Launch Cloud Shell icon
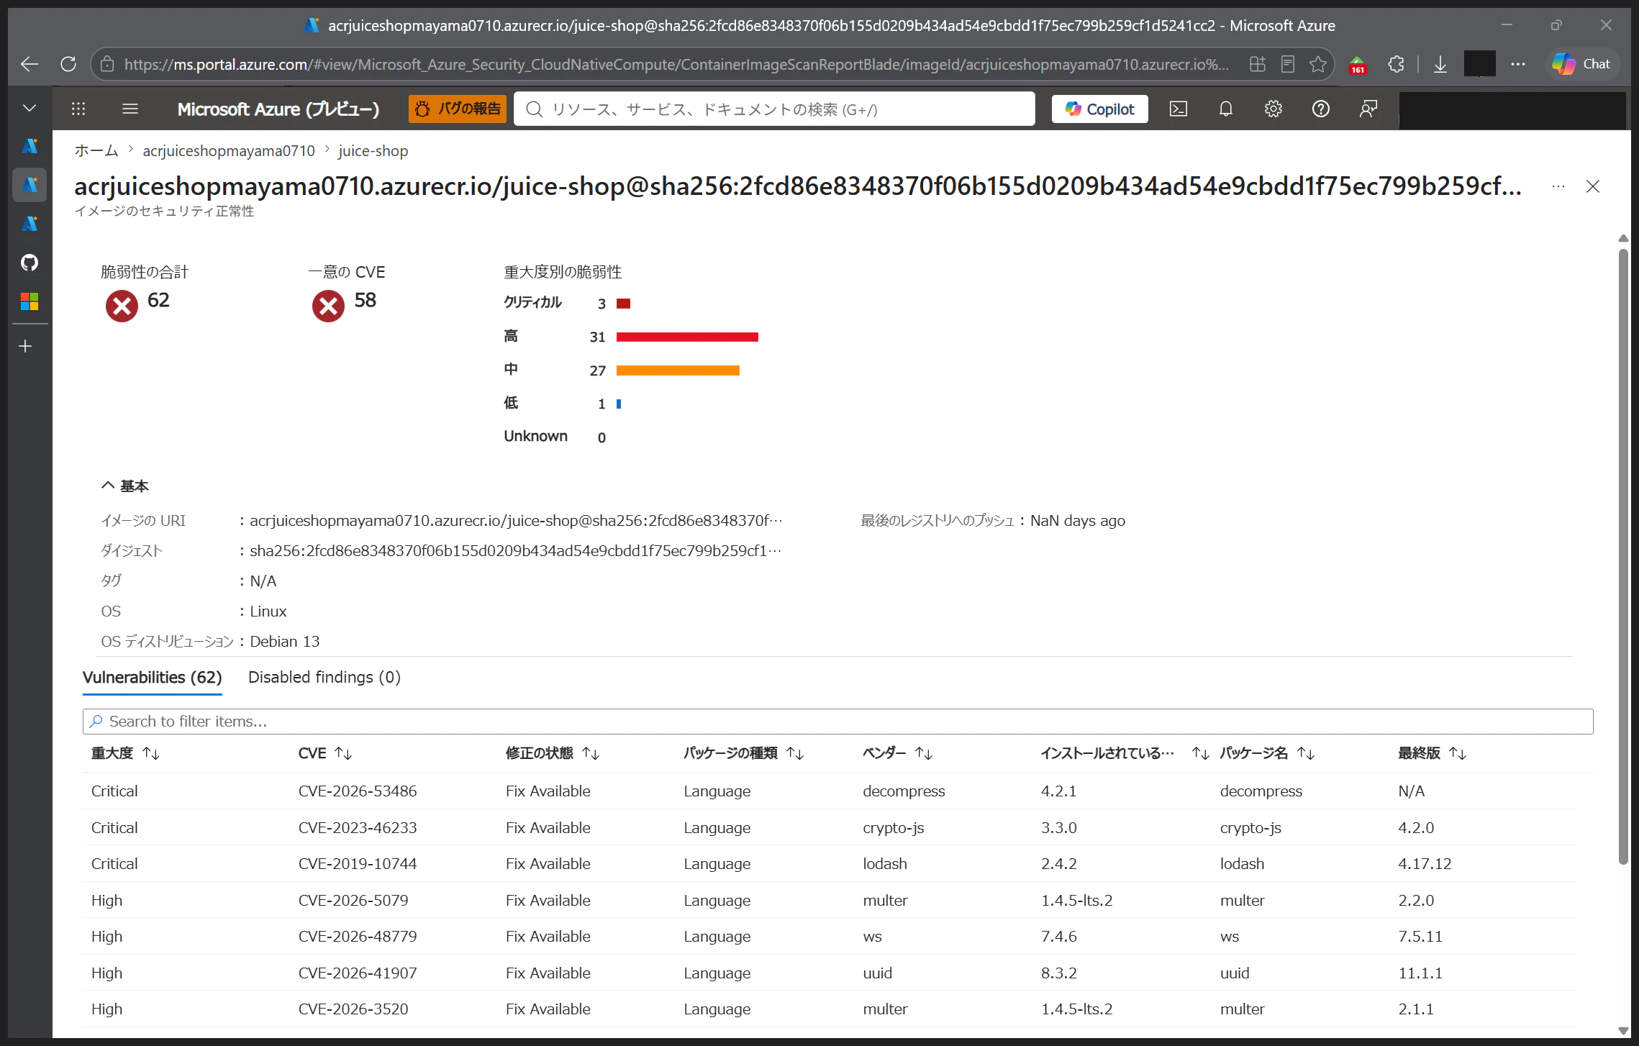This screenshot has height=1046, width=1639. (x=1179, y=109)
